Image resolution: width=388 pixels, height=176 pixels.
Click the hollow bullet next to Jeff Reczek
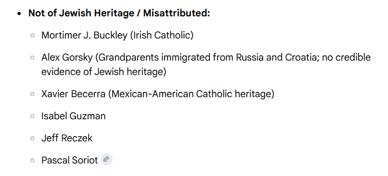coord(32,138)
